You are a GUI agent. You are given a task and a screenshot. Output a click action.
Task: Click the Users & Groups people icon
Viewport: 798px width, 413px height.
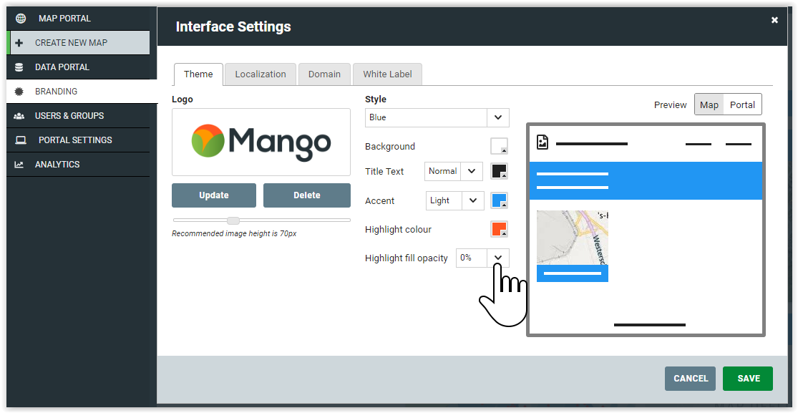coord(19,116)
